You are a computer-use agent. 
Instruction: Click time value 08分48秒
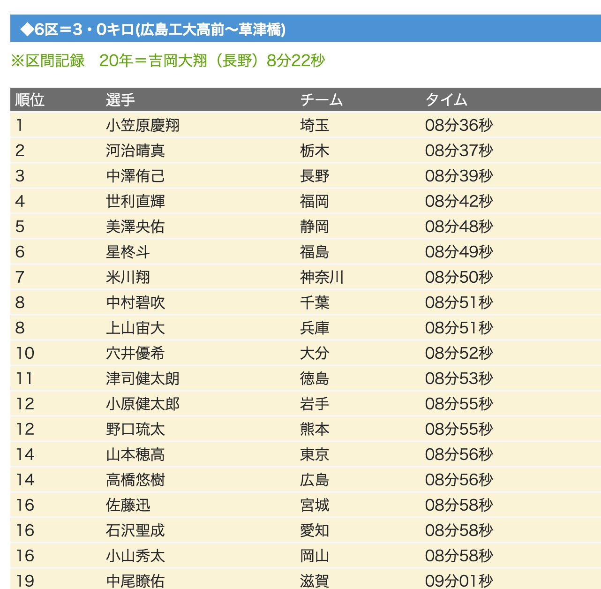(459, 227)
